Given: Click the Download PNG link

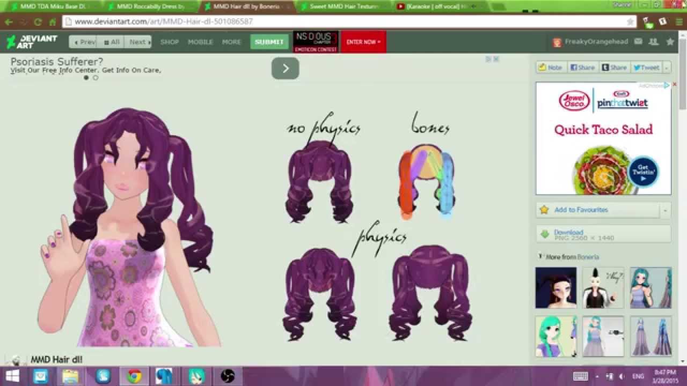Looking at the screenshot, I should click(603, 234).
